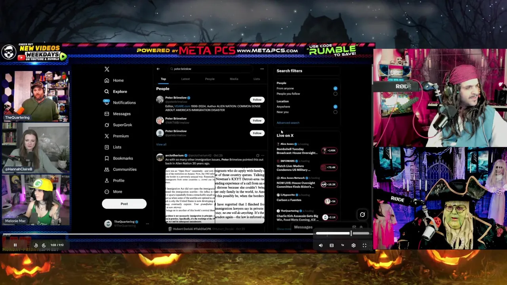Open INFOWARS Watch Live Maduro broadcast
The image size is (507, 285).
tap(294, 168)
